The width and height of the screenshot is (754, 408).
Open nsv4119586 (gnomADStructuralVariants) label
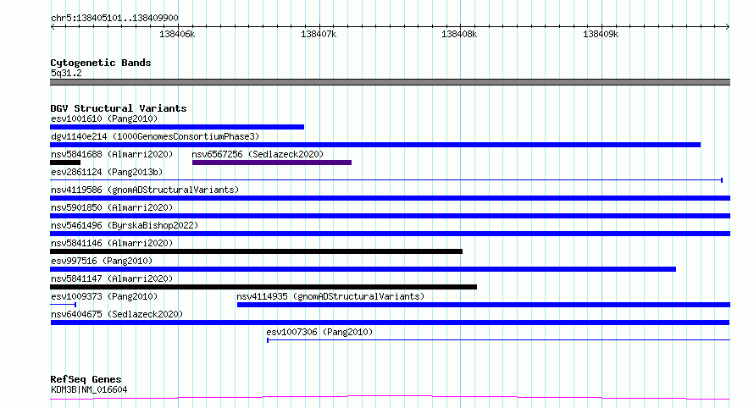click(x=145, y=190)
